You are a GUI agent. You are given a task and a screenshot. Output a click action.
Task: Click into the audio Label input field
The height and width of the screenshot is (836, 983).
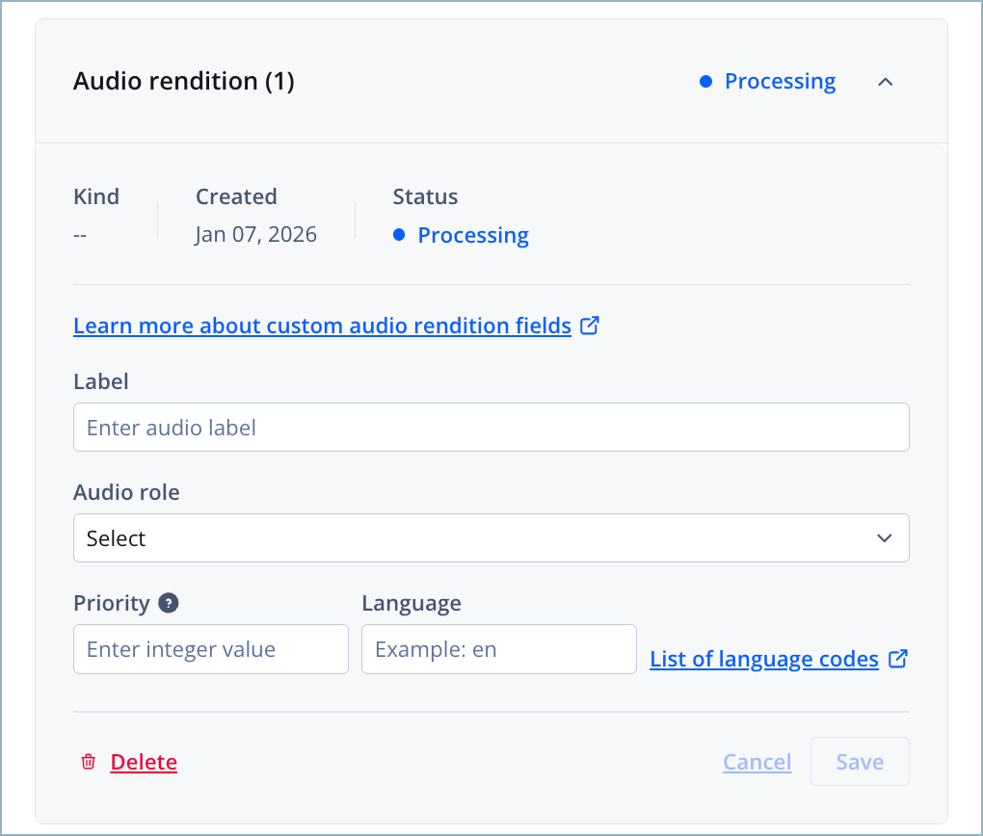491,427
